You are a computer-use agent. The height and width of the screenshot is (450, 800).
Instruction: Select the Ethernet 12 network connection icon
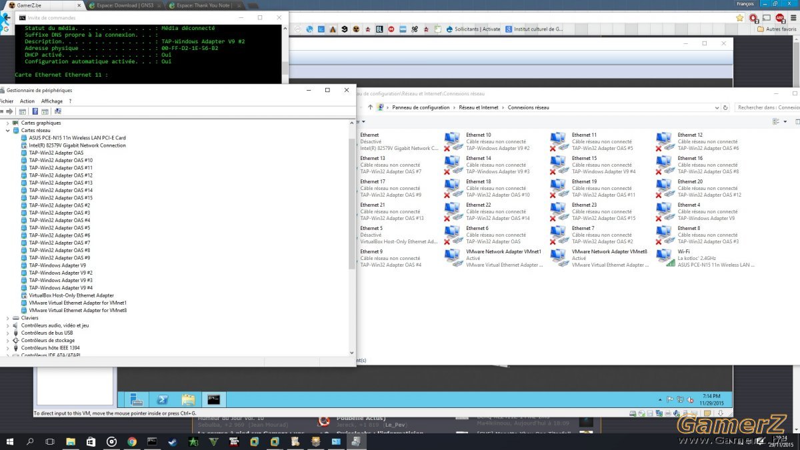(665, 141)
